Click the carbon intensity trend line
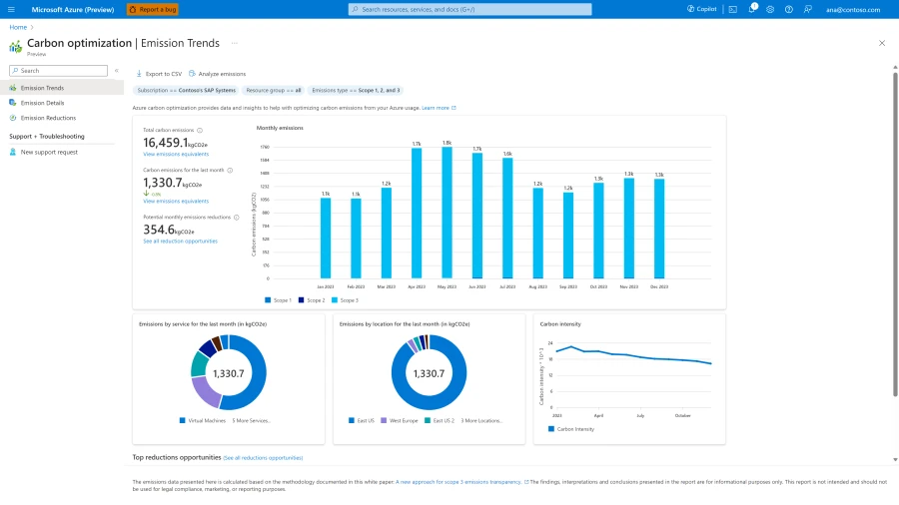This screenshot has height=505, width=899. [x=633, y=355]
